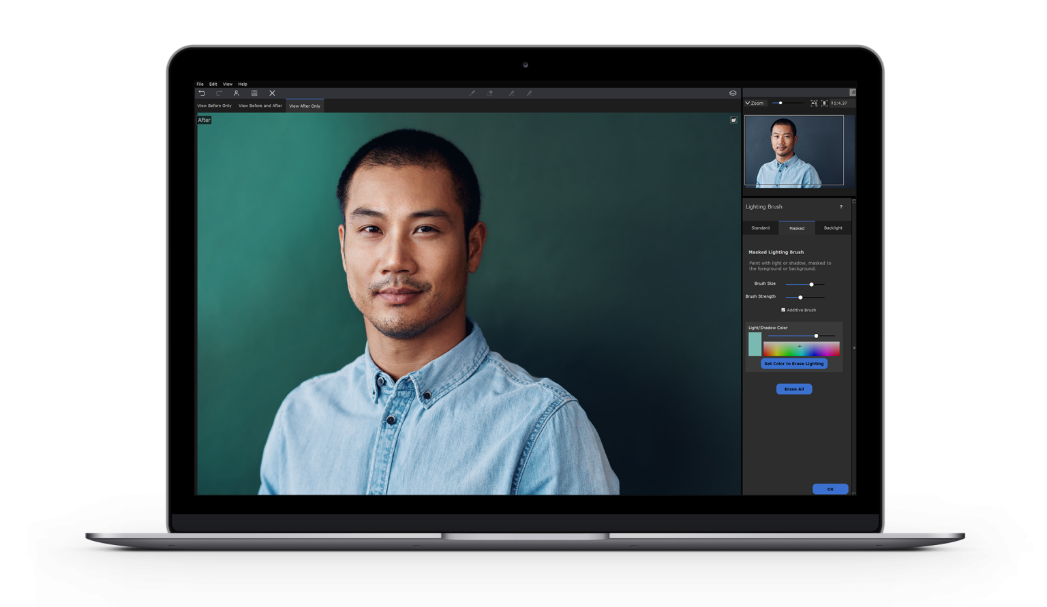The width and height of the screenshot is (1047, 607).
Task: Collapse the Zoom panel with its chevron
Action: (x=748, y=103)
